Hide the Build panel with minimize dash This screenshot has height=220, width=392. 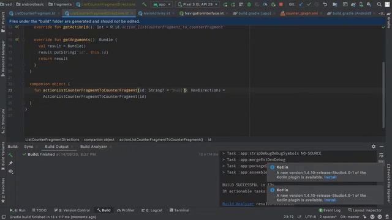click(x=382, y=147)
